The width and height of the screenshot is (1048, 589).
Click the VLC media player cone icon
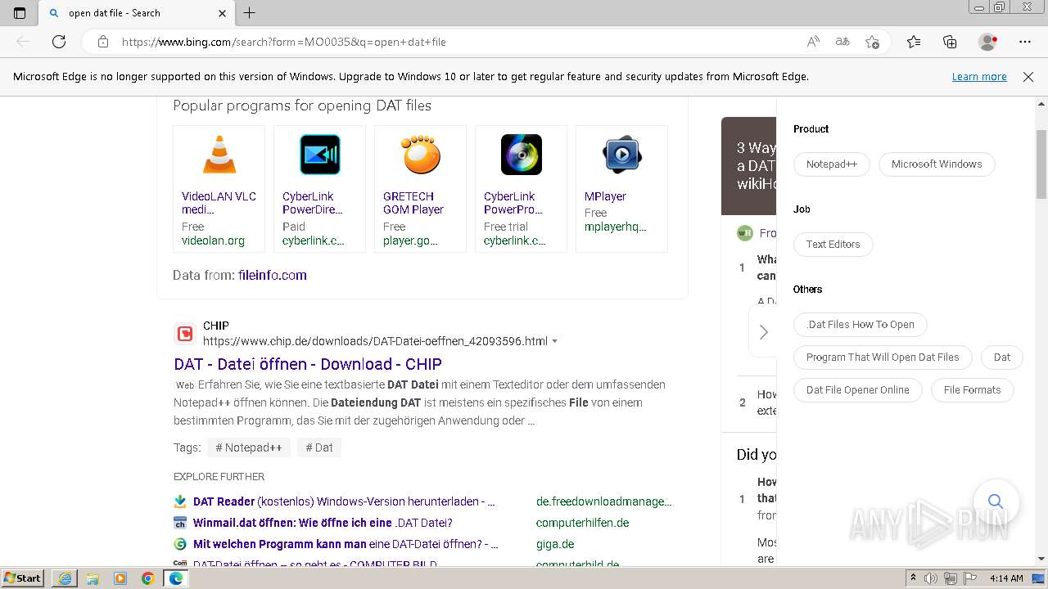[219, 155]
